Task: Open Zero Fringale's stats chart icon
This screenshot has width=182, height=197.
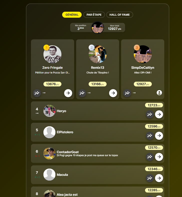Action: tap(37, 93)
